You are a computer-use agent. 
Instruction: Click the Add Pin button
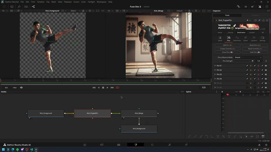(228, 45)
